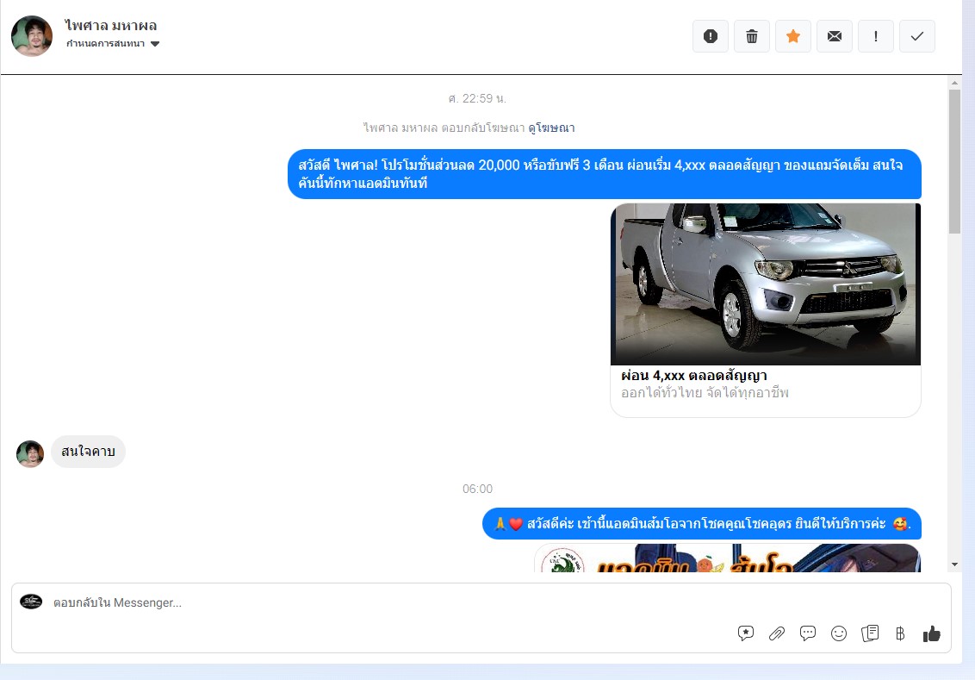The width and height of the screenshot is (975, 680).
Task: Mark conversation as spam using octagon icon
Action: (x=711, y=36)
